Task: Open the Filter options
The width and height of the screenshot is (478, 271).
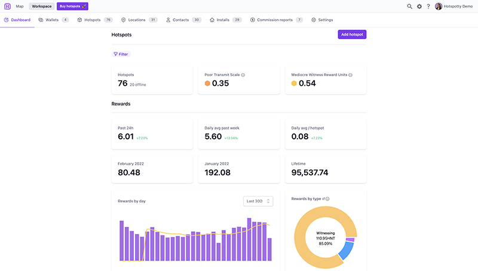Action: [x=121, y=54]
